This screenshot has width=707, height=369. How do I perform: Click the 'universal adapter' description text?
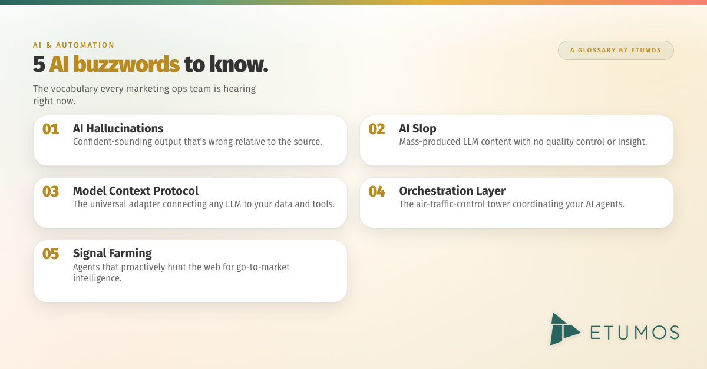click(x=204, y=204)
